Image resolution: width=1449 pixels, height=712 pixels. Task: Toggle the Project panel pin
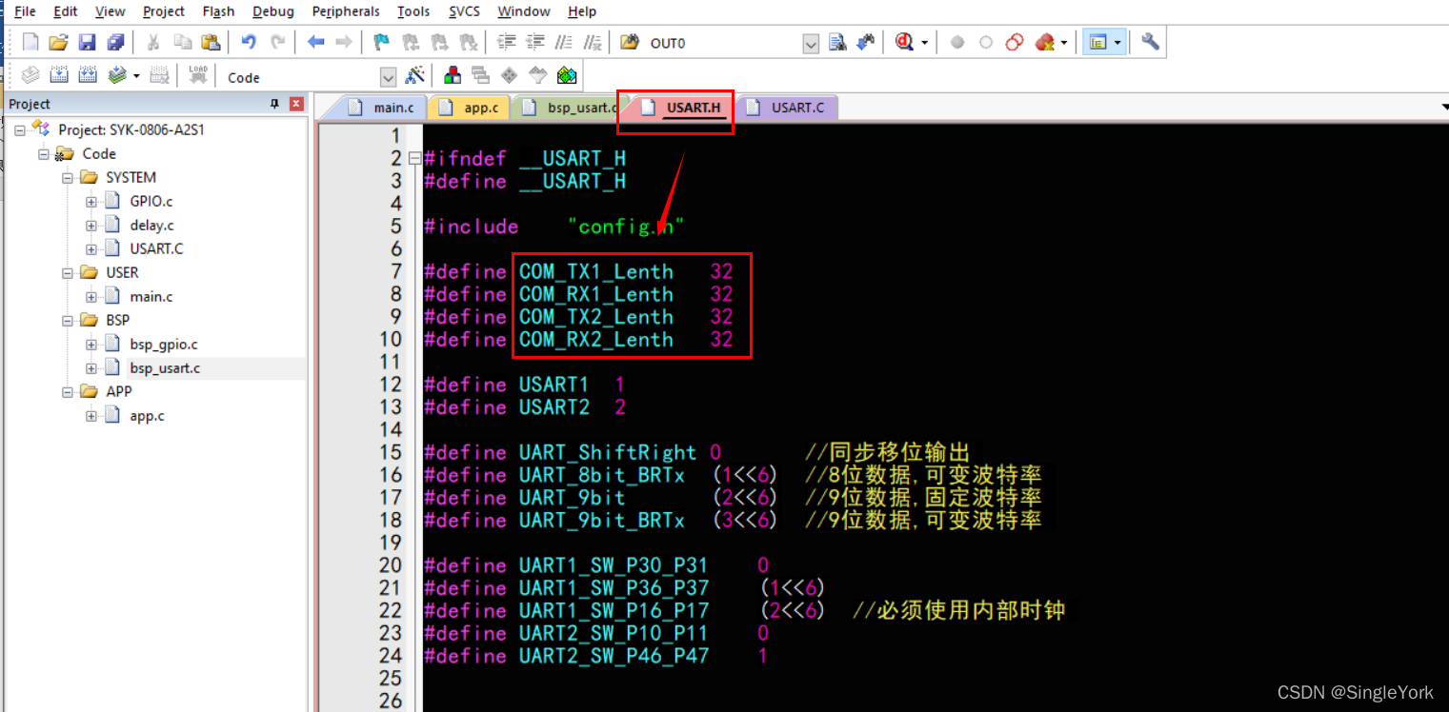(x=275, y=104)
